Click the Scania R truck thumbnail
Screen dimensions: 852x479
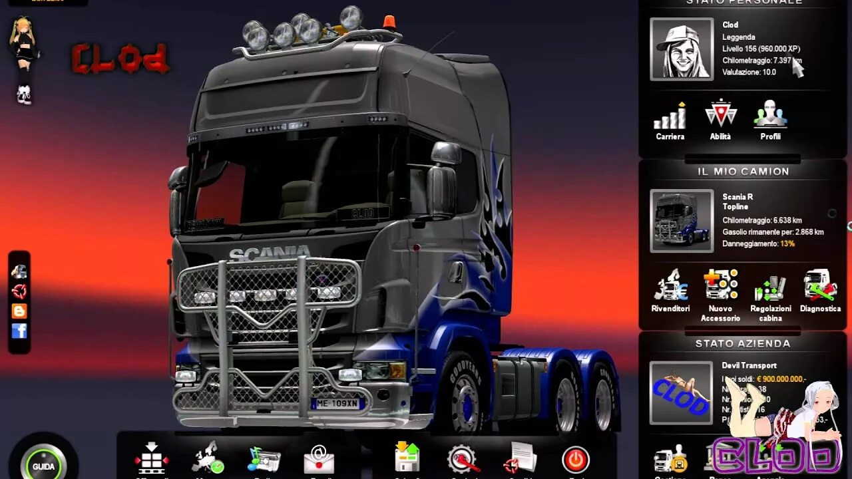point(682,221)
